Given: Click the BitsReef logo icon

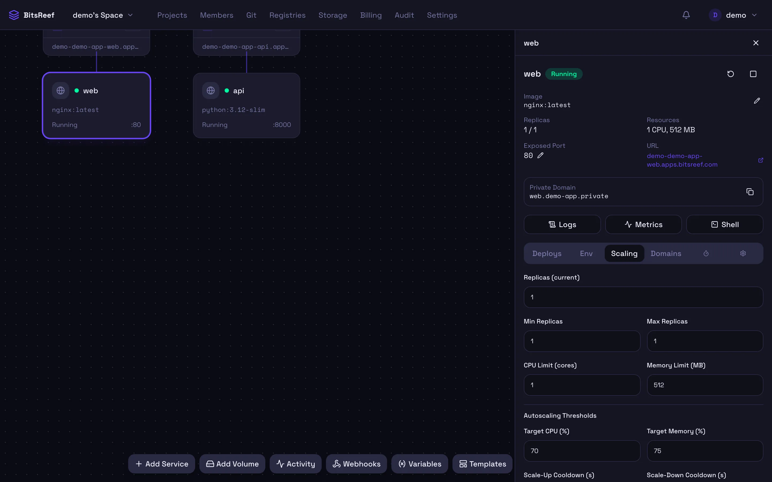Looking at the screenshot, I should 14,15.
